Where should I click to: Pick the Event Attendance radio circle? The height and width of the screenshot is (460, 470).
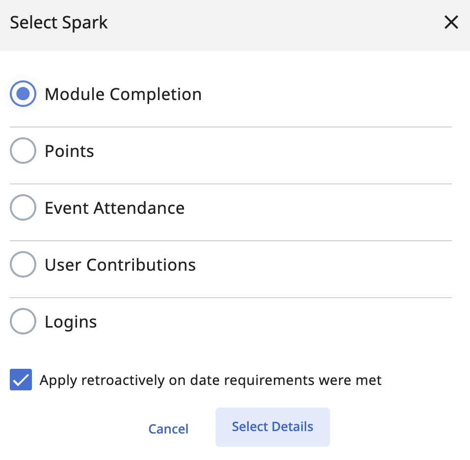pyautogui.click(x=23, y=207)
